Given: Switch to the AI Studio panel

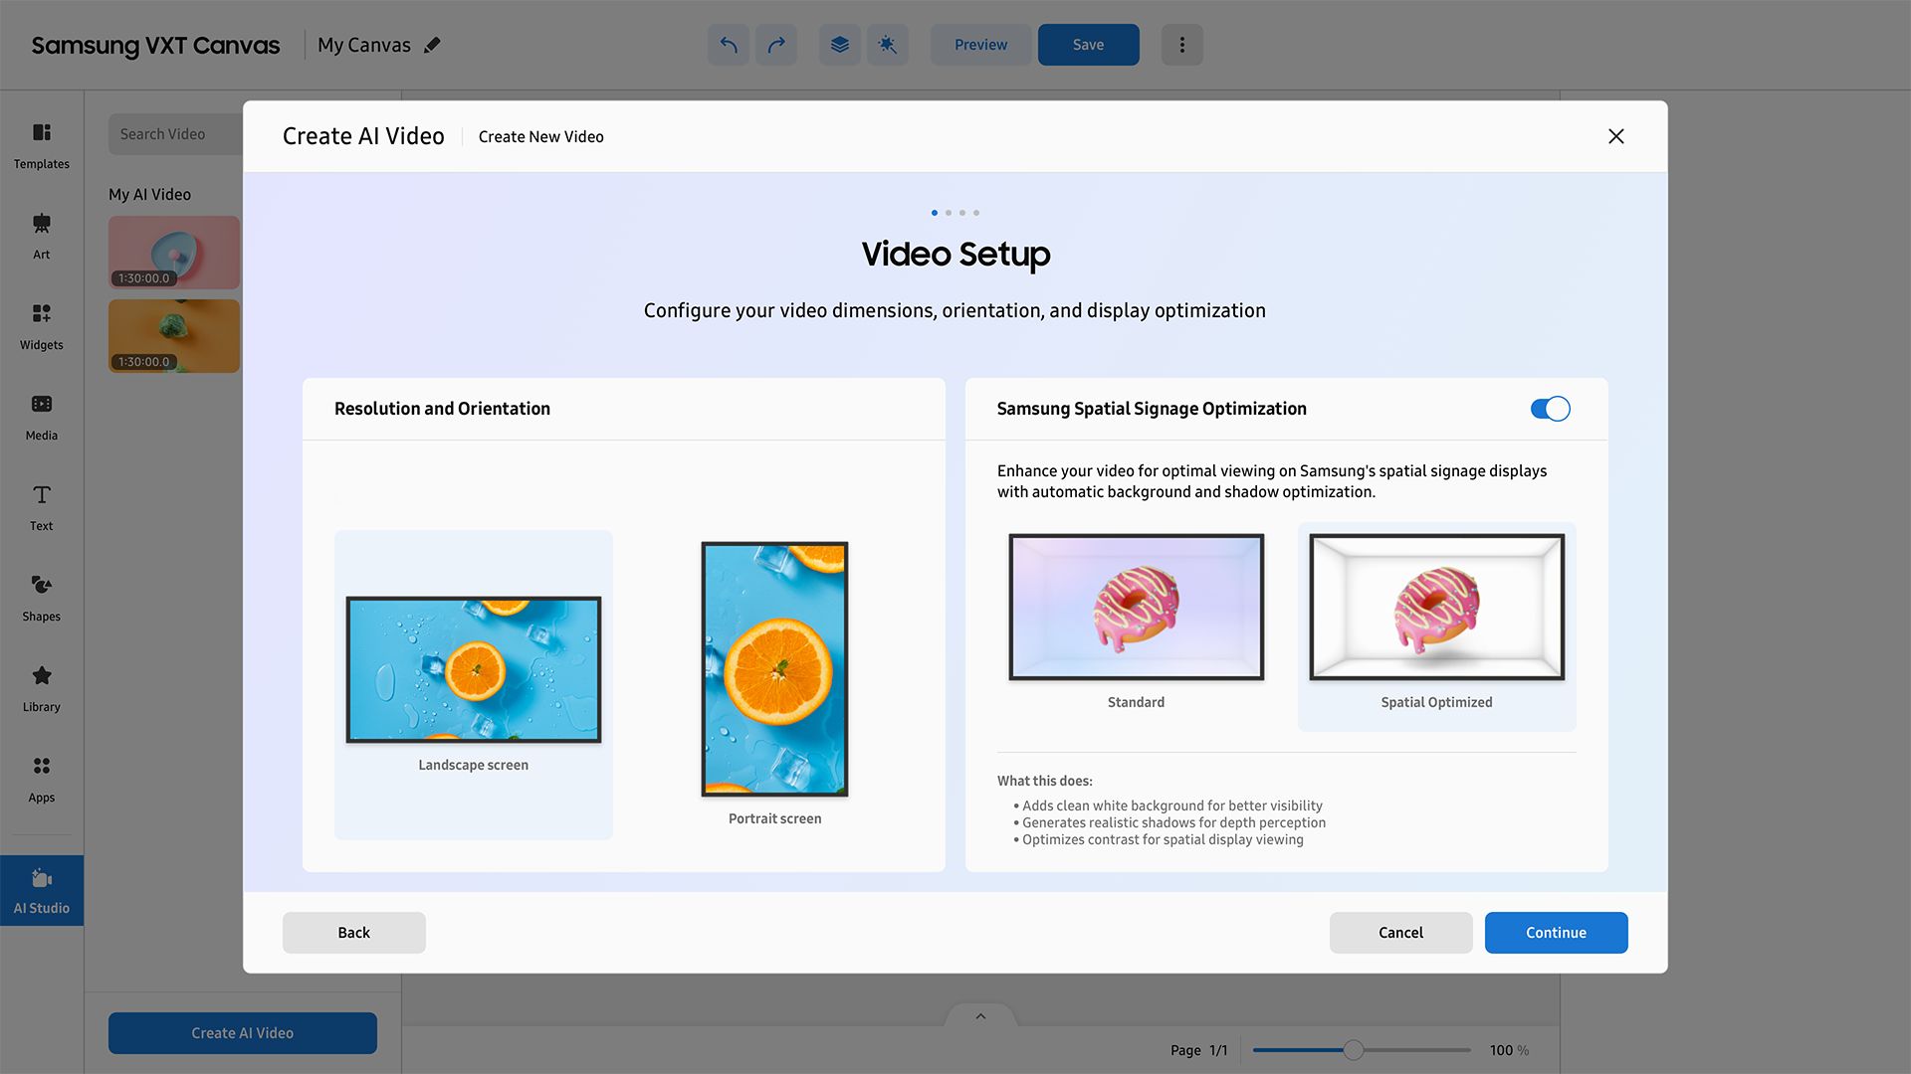Looking at the screenshot, I should point(41,890).
